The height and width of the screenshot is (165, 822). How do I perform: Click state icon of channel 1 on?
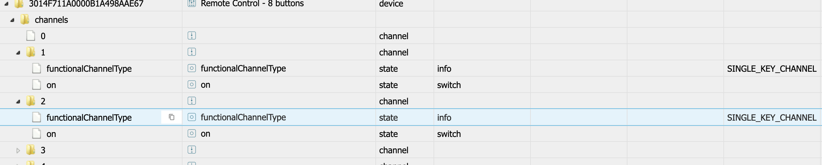(192, 84)
